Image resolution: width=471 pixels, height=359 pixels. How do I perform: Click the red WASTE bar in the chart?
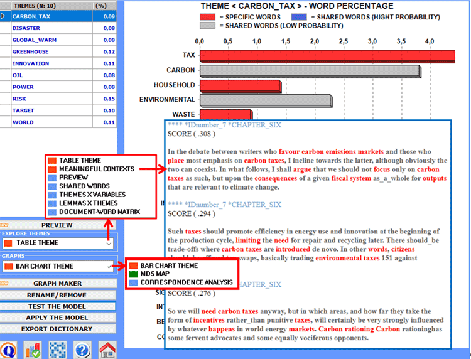tap(226, 115)
